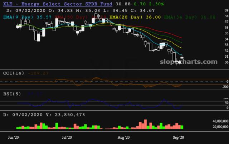The width and height of the screenshot is (229, 144).
Task: Click the CCI(14) indicator label
Action: click(14, 73)
